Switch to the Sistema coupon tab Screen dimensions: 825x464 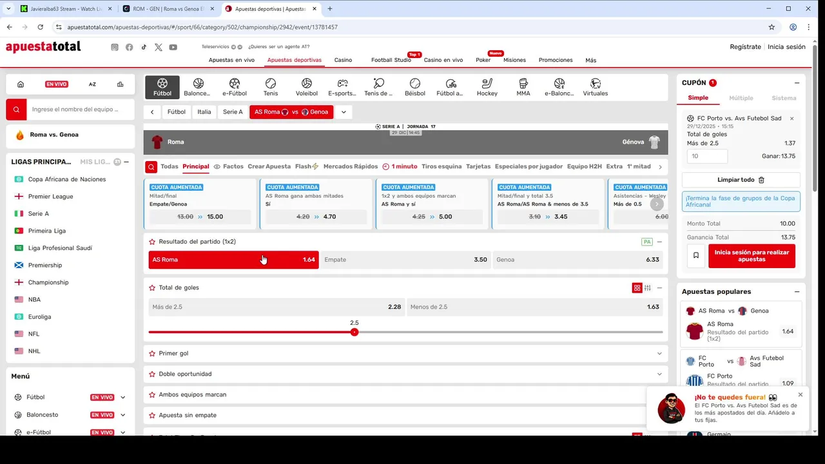coord(784,98)
